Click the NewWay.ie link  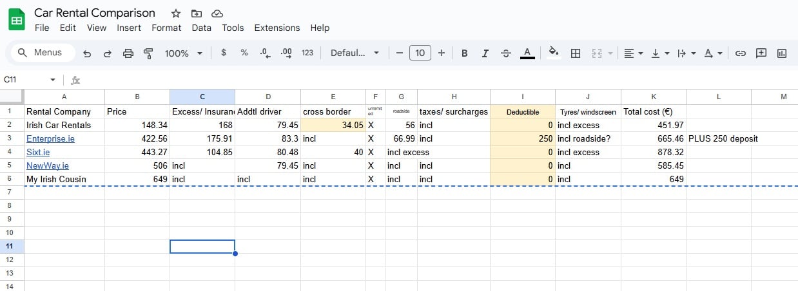pos(47,165)
